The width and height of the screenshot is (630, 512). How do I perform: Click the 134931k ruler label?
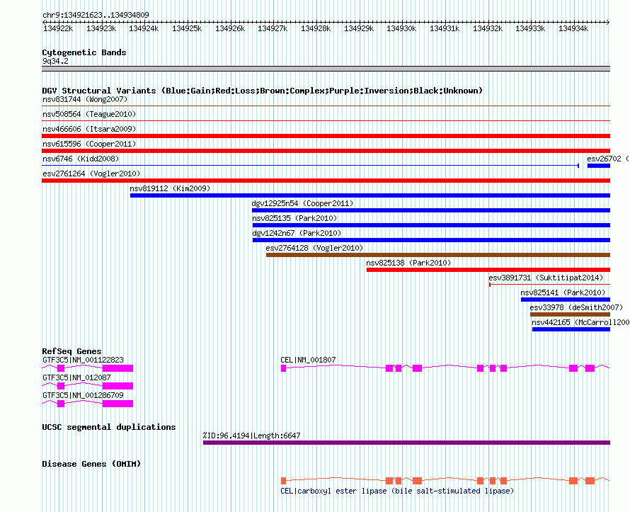click(x=445, y=28)
